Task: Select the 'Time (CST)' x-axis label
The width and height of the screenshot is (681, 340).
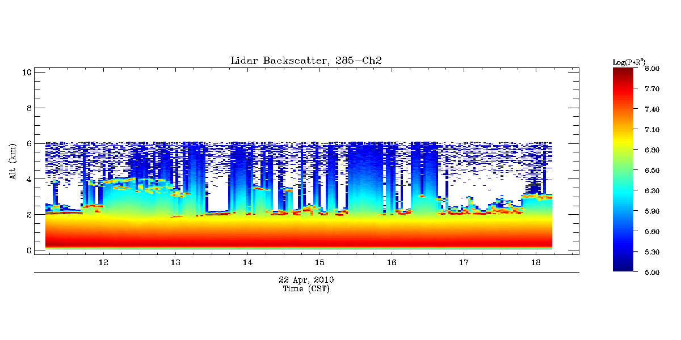Action: tap(306, 289)
